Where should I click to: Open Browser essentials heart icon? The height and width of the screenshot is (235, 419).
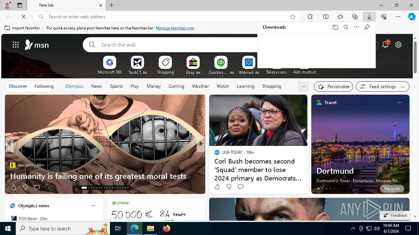384,17
